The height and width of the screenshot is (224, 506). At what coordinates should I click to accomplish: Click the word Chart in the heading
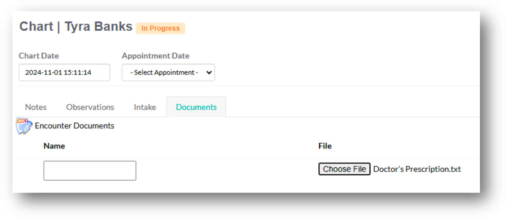36,27
